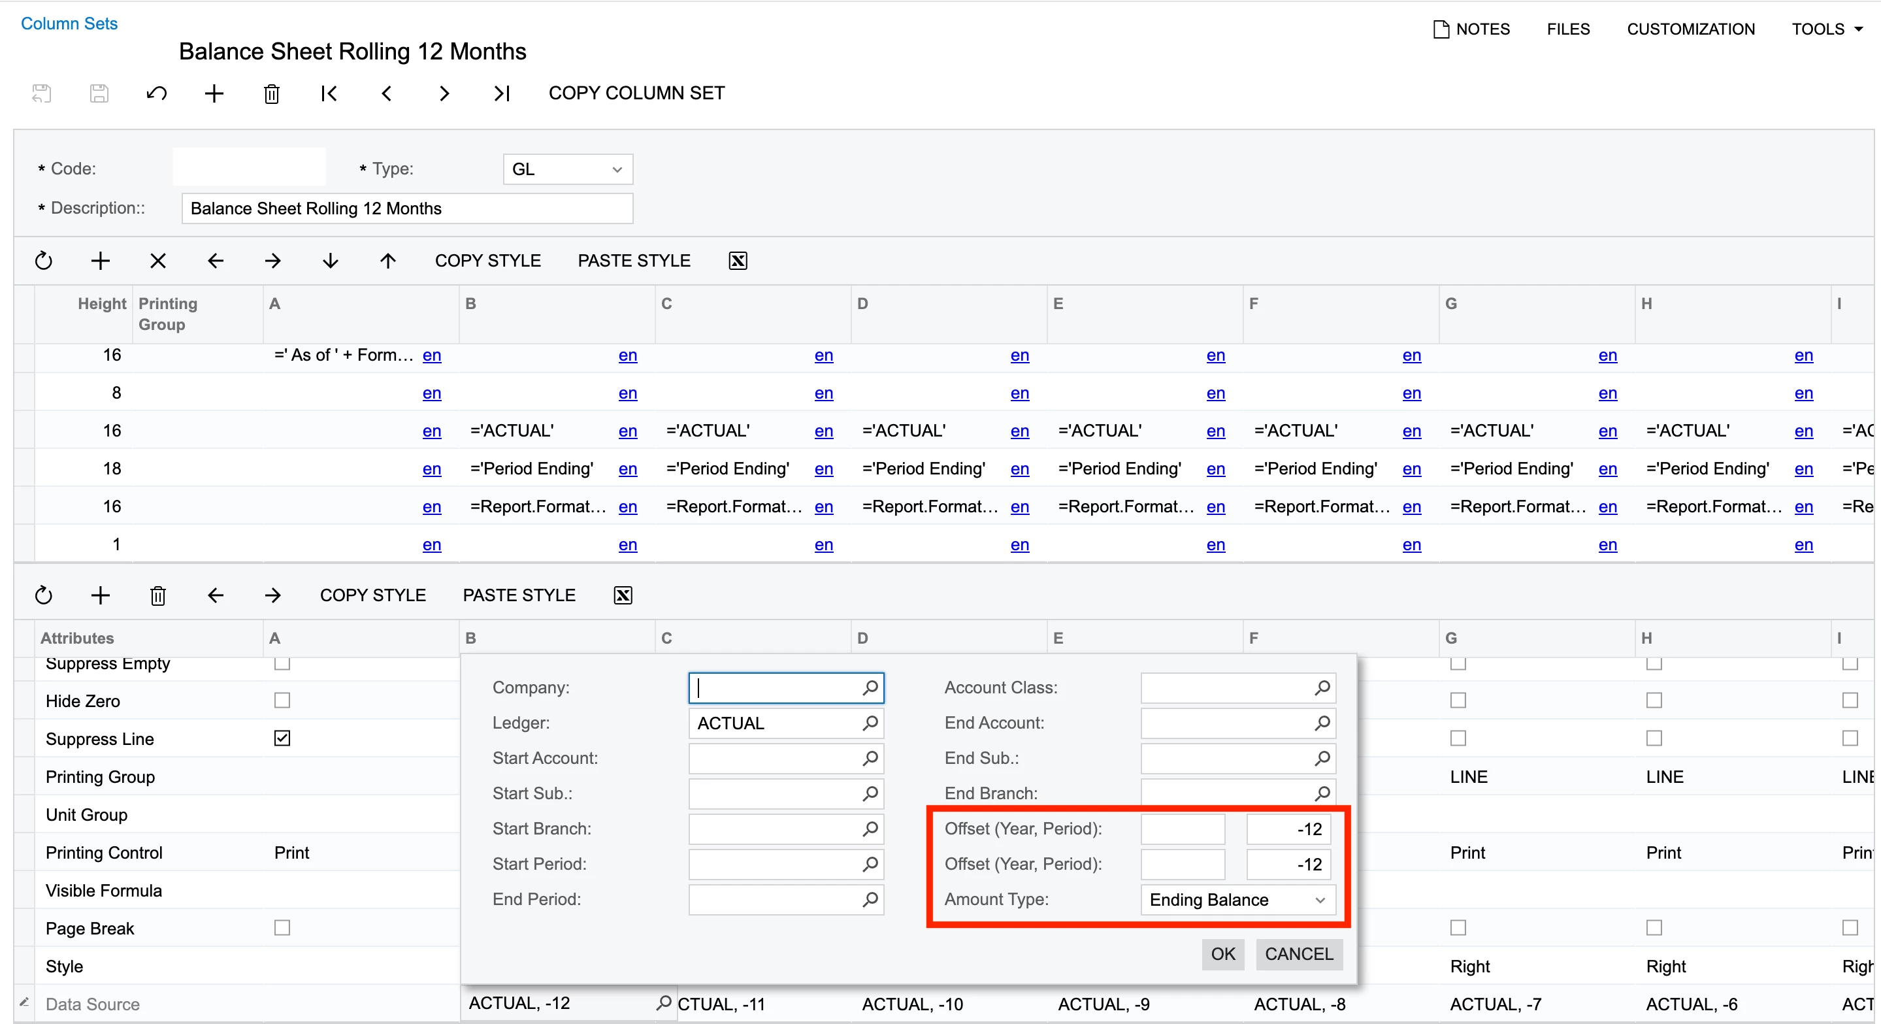Toggle Hide Zero checkbox in column G
The image size is (1881, 1024).
1458,701
